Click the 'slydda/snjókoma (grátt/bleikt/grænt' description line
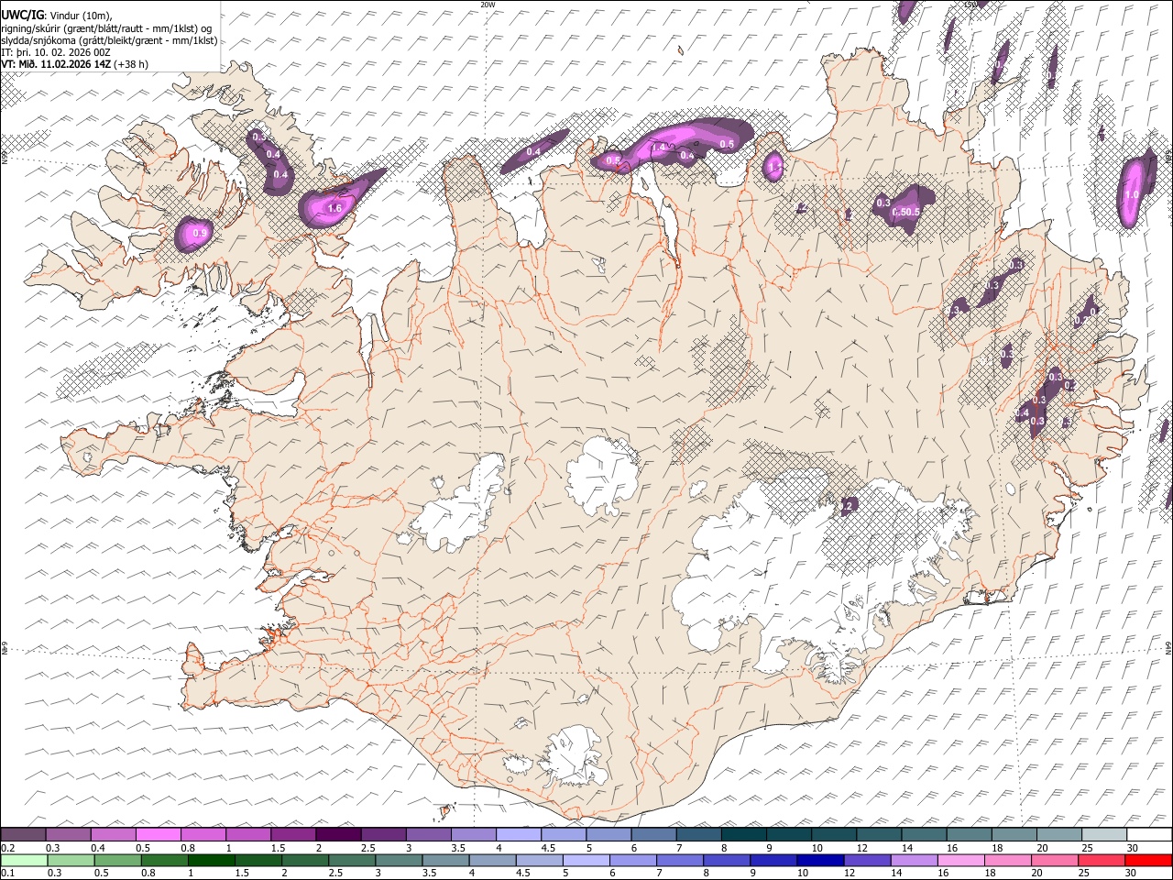This screenshot has width=1173, height=880. point(109,40)
